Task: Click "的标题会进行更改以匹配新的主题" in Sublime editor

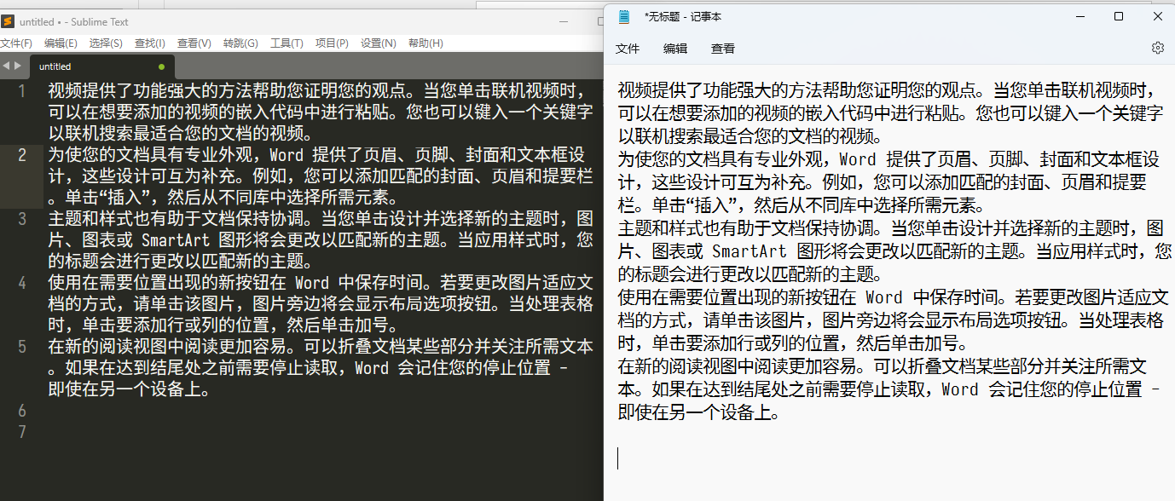Action: 176,262
